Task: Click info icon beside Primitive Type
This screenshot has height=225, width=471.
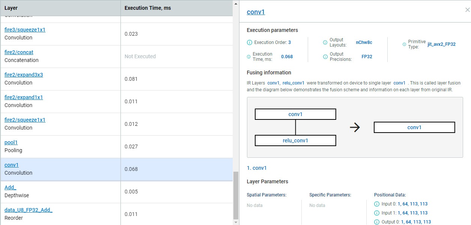Action: pyautogui.click(x=404, y=44)
